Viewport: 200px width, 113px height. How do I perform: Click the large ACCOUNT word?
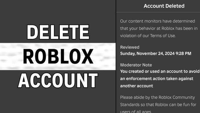[58, 80]
